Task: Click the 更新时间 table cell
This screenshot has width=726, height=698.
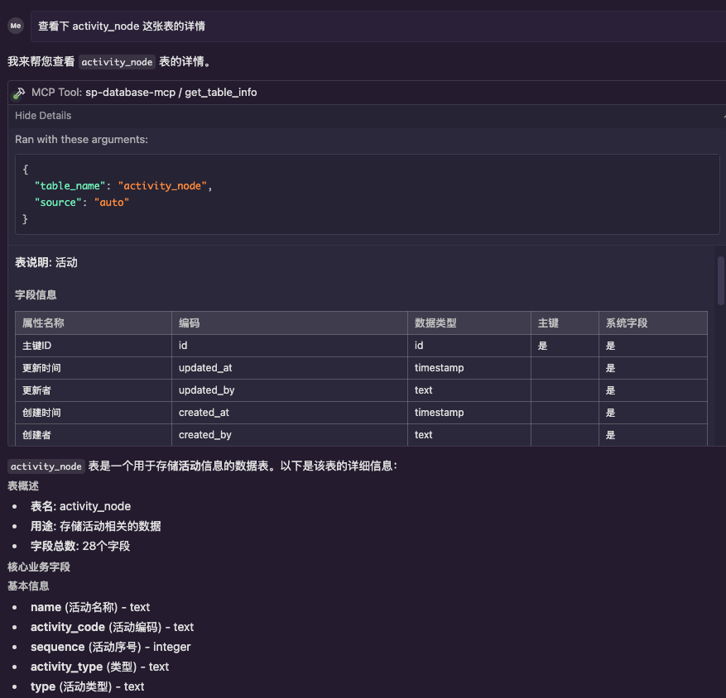Action: [x=94, y=368]
